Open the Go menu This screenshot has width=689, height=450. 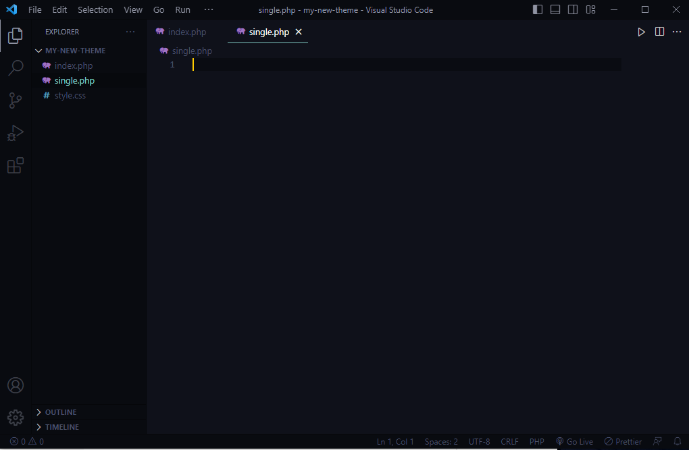pos(159,9)
